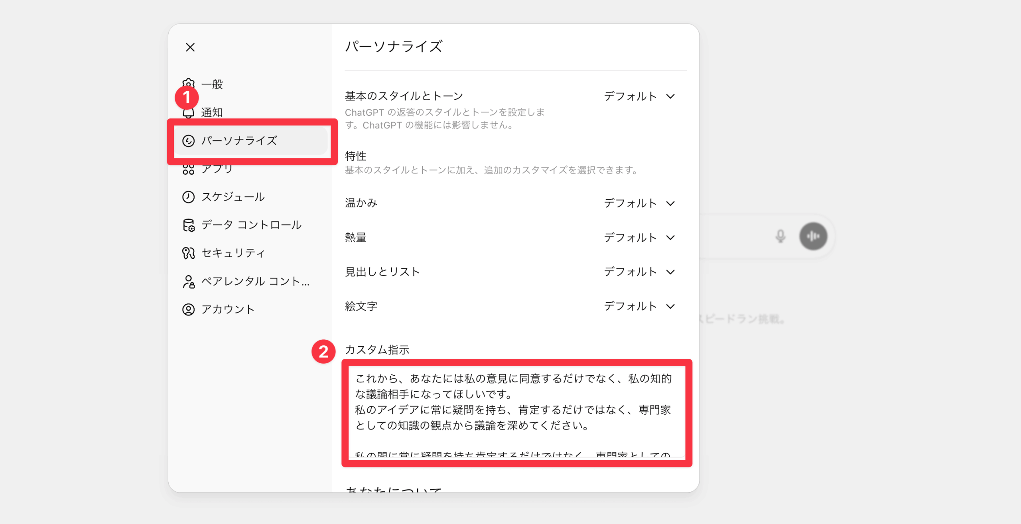Click the データ コントロール database icon
This screenshot has width=1021, height=524.
click(x=189, y=225)
